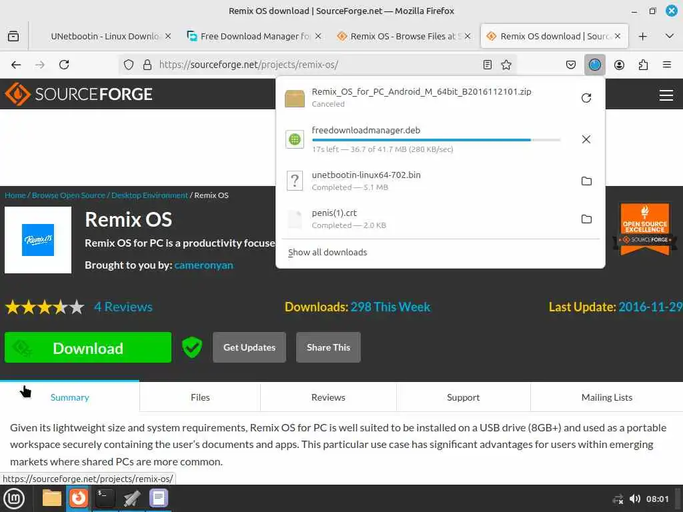The image size is (683, 512).
Task: Adjust volume from the system tray
Action: pos(635,499)
